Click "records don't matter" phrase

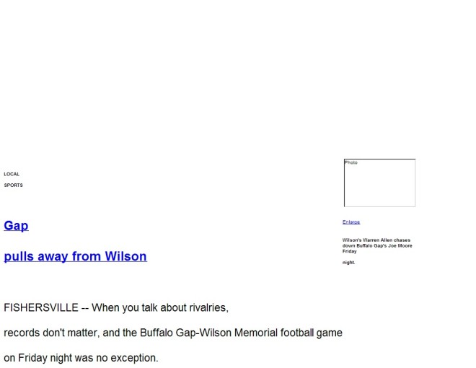[x=52, y=333]
